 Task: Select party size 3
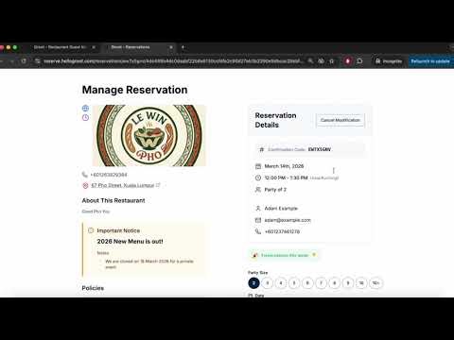point(268,283)
